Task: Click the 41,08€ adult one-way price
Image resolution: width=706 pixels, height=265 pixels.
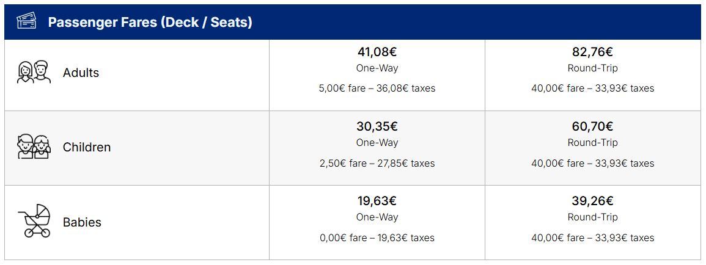Action: 377,52
